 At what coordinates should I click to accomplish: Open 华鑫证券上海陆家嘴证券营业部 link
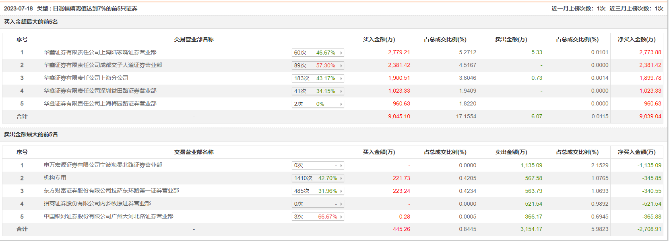pos(100,52)
